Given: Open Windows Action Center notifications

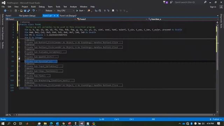Looking at the screenshot, I should 218,124.
